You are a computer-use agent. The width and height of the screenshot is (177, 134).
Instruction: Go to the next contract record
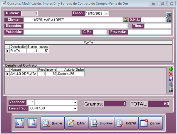[32, 123]
